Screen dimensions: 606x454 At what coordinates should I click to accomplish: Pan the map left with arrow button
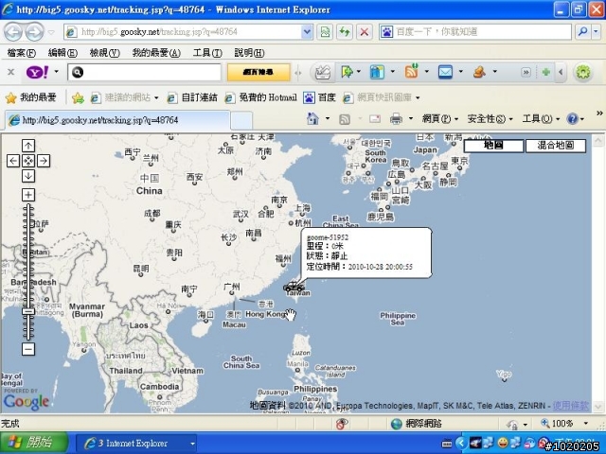point(13,161)
